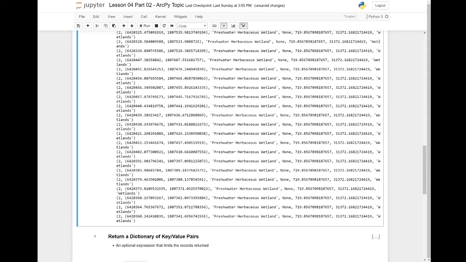Click the Last Checkpoint status text
Viewport: 466px width, 262px height.
218,5
